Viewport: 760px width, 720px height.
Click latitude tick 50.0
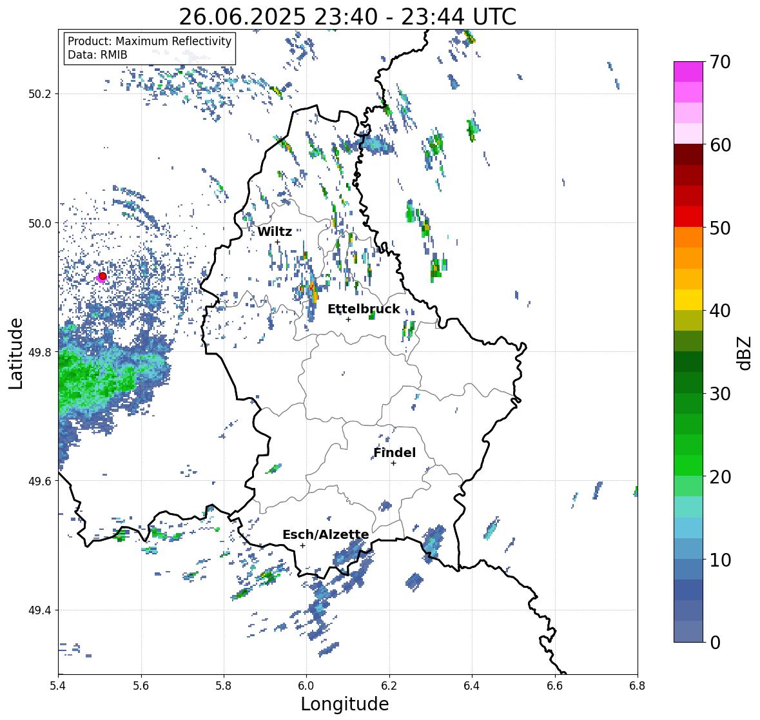pos(40,224)
